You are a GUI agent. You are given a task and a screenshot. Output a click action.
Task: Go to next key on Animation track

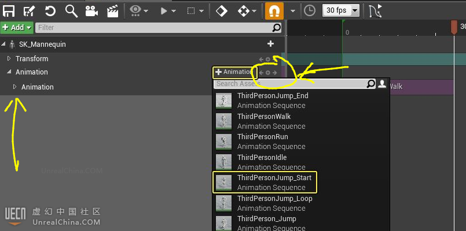click(274, 73)
